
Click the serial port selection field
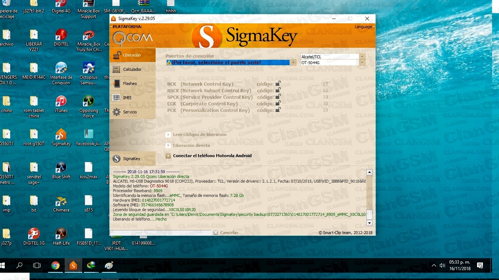pos(228,63)
